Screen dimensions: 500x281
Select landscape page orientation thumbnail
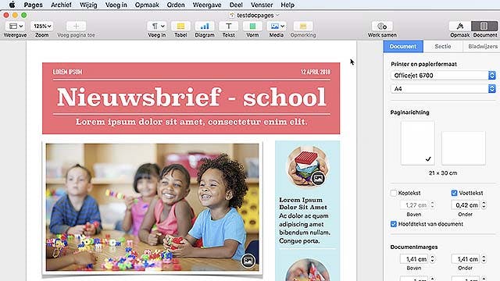pyautogui.click(x=463, y=148)
